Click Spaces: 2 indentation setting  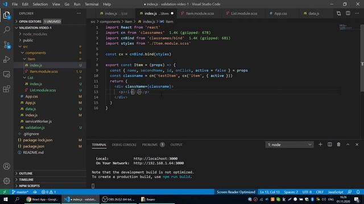pos(291,192)
